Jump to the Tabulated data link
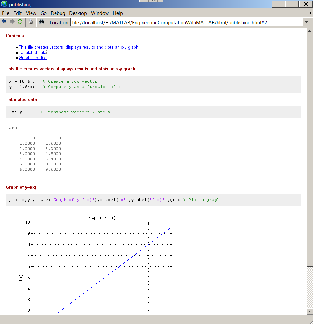 (32, 53)
